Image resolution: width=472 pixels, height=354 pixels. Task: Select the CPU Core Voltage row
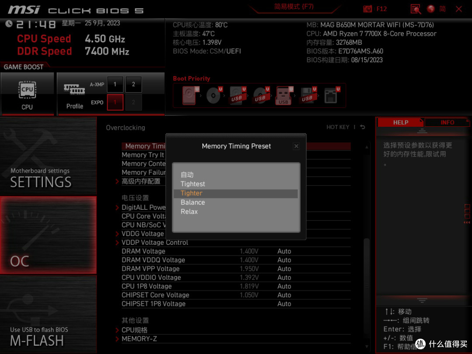coord(144,216)
